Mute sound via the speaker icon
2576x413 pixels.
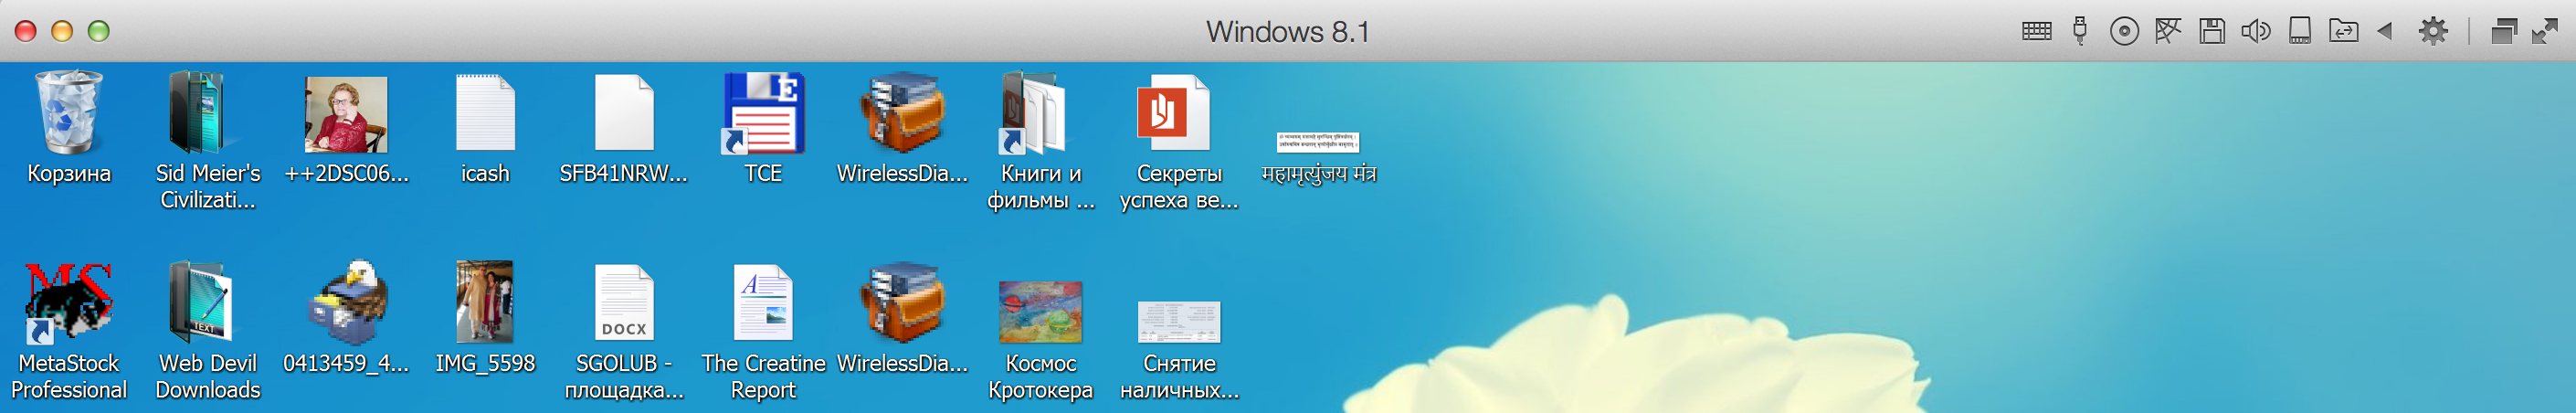point(2256,31)
